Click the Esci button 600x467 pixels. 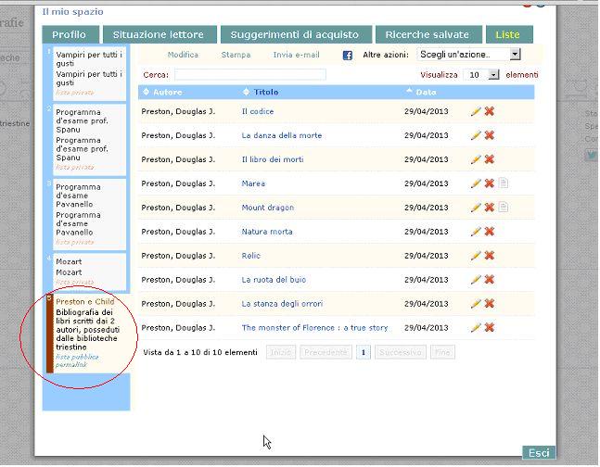[539, 453]
